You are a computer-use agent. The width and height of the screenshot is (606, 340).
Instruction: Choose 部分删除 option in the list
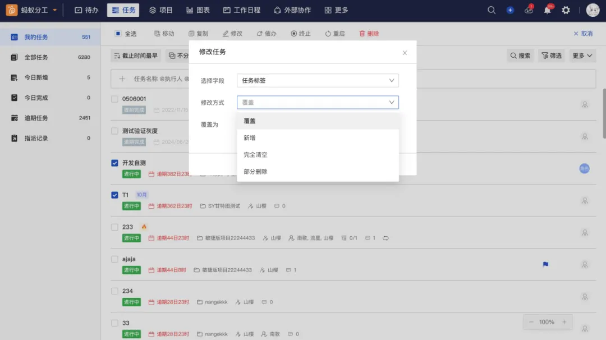click(x=255, y=171)
